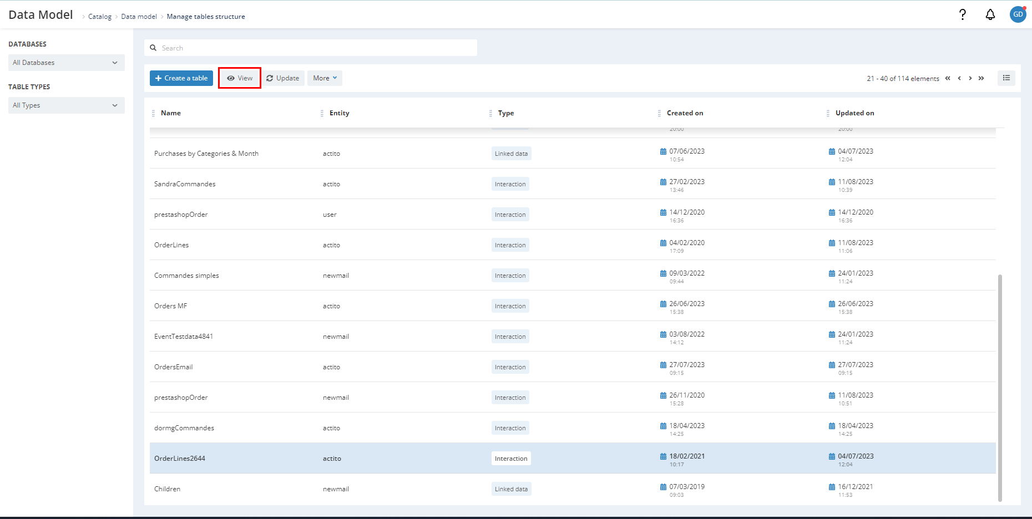Screen dimensions: 1032x519
Task: Open the notifications bell
Action: pos(990,14)
